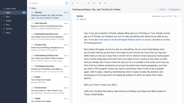Click the paper plane icon next to Sent
Screen dimensions: 184x103
tap(4, 17)
